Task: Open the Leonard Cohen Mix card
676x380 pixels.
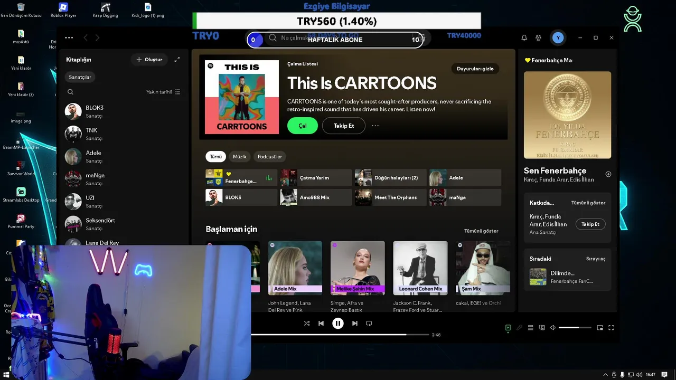Action: [420, 277]
